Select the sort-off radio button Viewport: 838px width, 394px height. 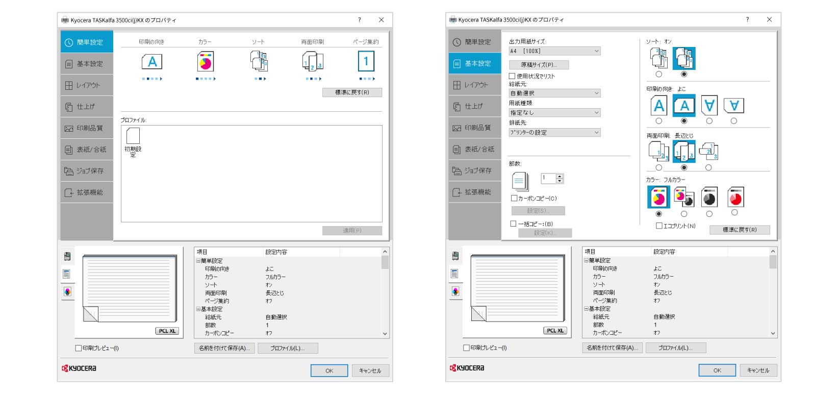(659, 74)
